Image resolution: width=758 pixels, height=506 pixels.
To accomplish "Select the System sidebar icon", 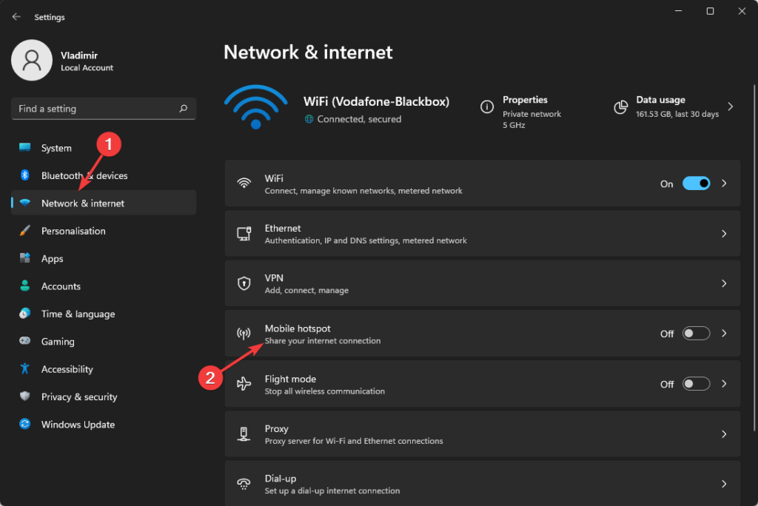I will coord(25,147).
